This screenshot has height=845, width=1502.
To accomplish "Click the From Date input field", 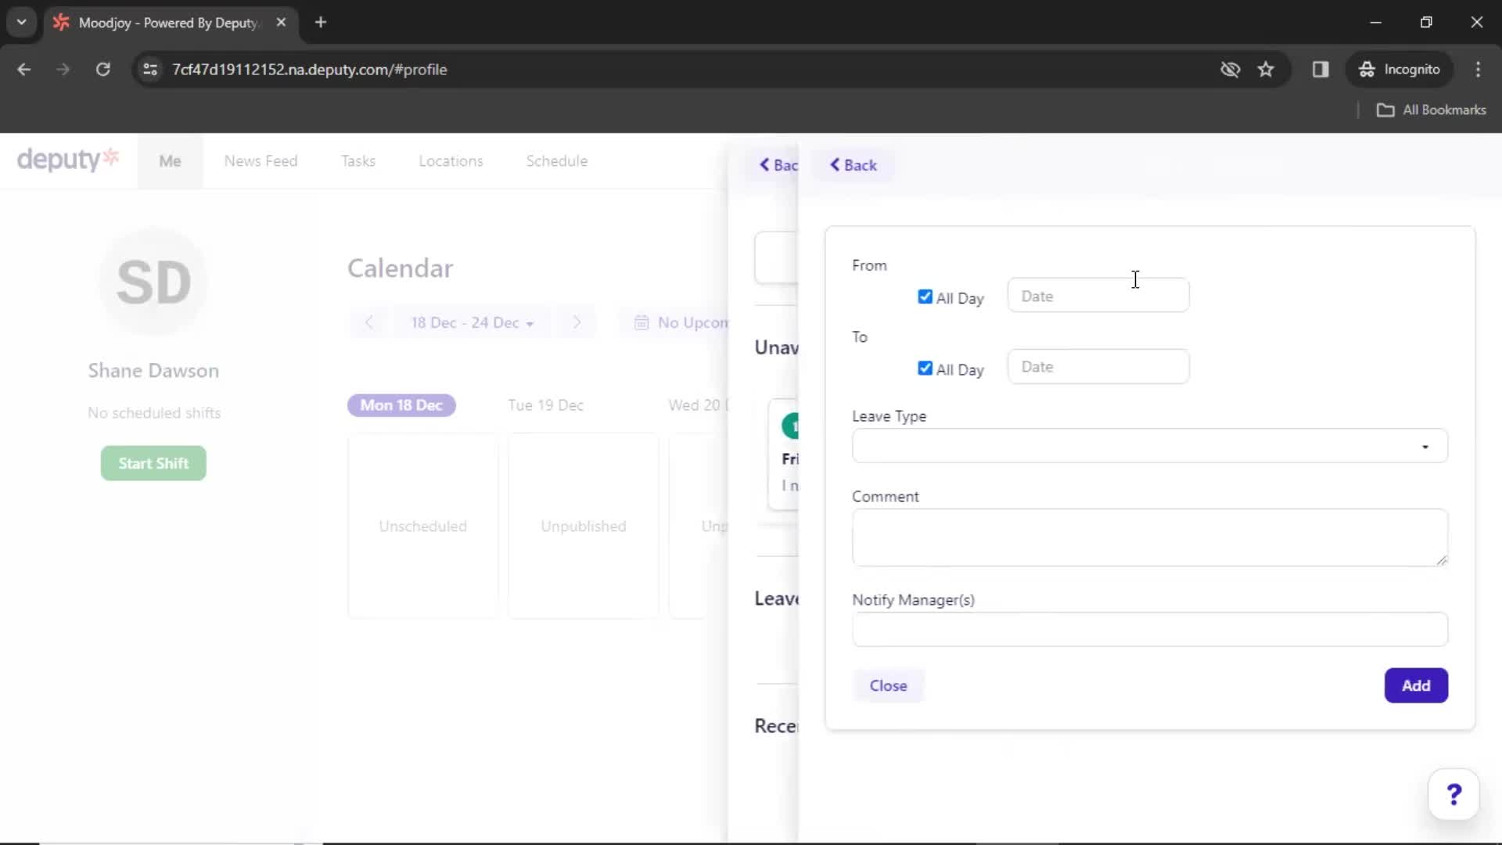I will (1095, 296).
